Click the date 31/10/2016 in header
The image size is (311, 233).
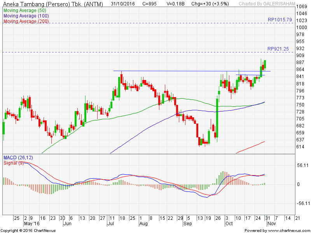[x=123, y=4]
